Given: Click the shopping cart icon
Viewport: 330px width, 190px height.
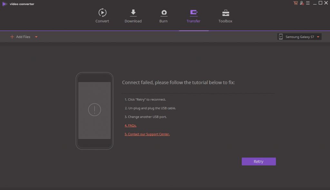Looking at the screenshot, I should click(296, 3).
